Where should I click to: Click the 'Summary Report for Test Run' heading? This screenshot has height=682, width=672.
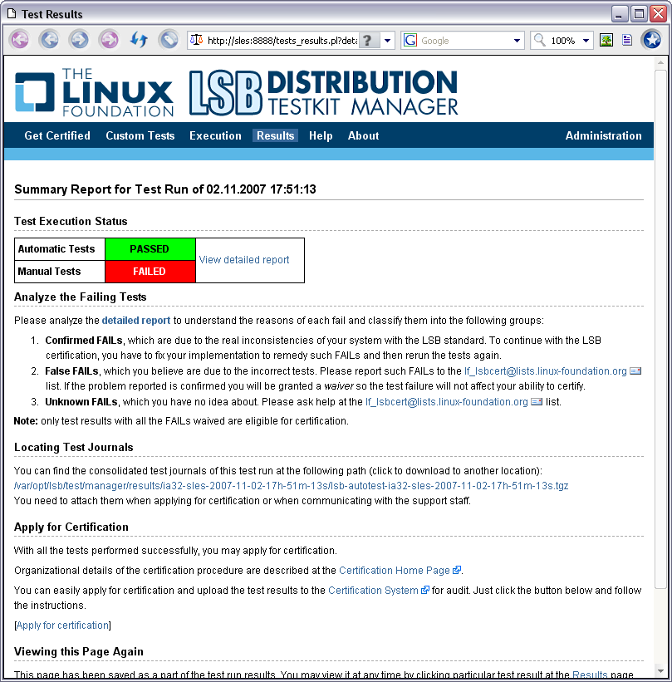(x=165, y=189)
